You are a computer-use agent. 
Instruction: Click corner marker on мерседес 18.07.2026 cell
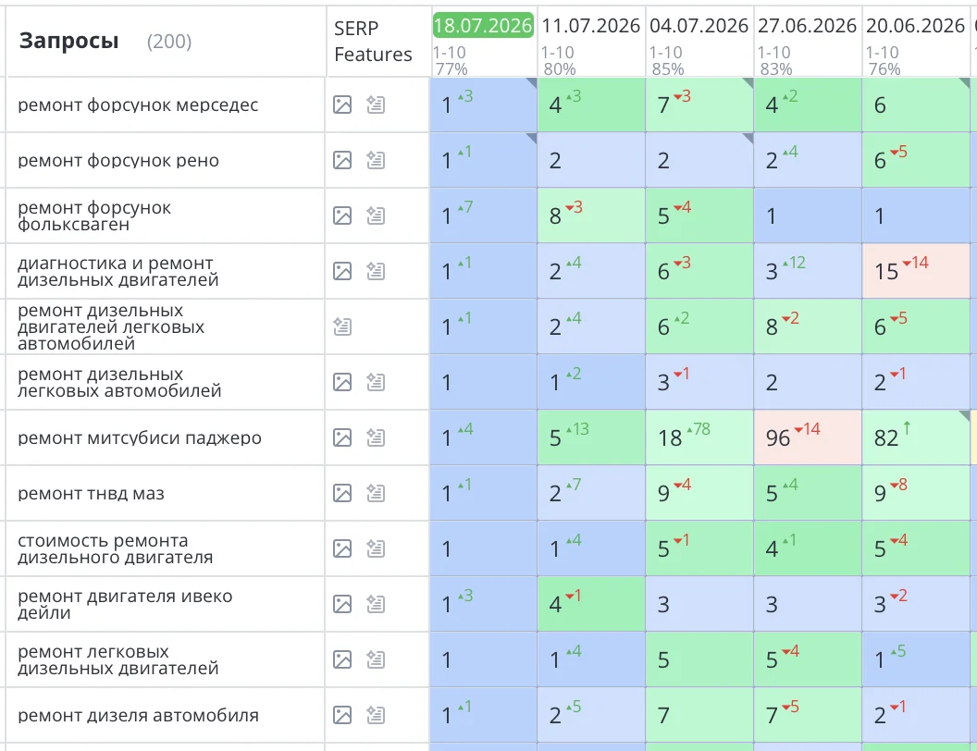pos(531,83)
